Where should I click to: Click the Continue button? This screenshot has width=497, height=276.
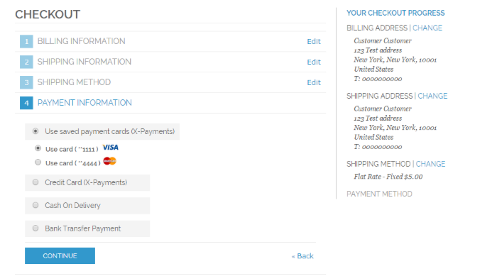[60, 255]
